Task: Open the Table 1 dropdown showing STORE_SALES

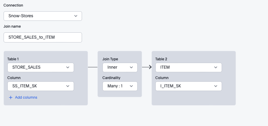Action: 40,67
